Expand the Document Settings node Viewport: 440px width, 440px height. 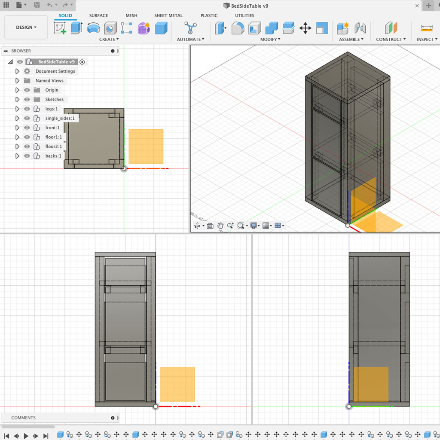(x=18, y=71)
